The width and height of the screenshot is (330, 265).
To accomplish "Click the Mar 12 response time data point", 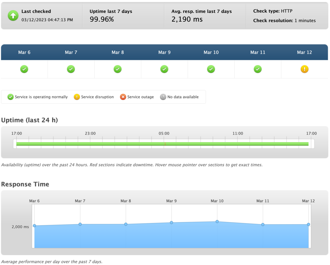I will point(308,224).
